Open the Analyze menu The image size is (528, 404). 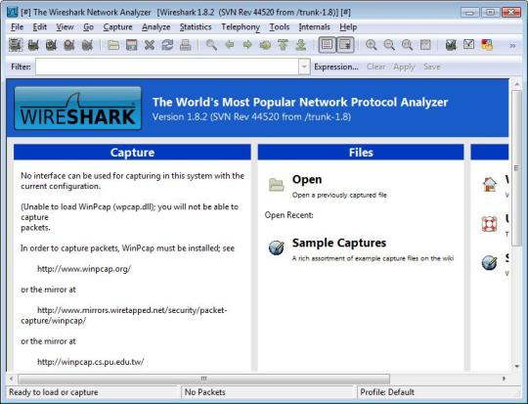click(155, 27)
